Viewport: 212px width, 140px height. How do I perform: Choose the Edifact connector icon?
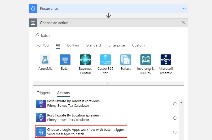tap(126, 60)
